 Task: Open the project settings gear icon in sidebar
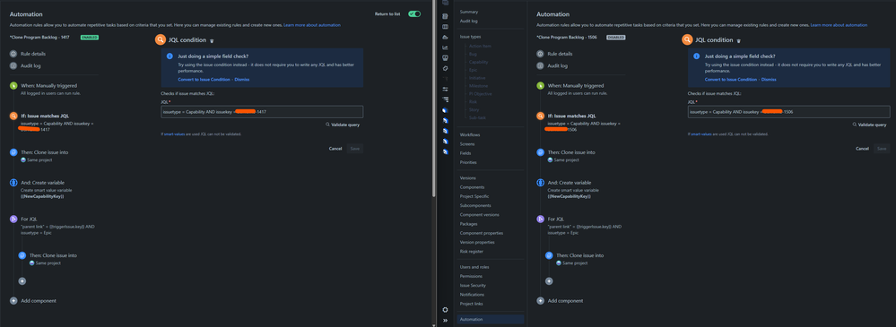tap(445, 310)
